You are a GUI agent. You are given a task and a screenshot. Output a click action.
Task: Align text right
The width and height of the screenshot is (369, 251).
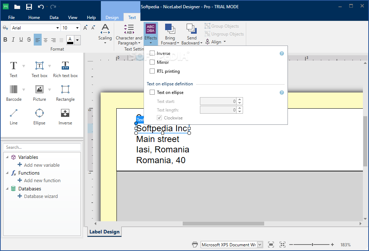pyautogui.click(x=53, y=40)
